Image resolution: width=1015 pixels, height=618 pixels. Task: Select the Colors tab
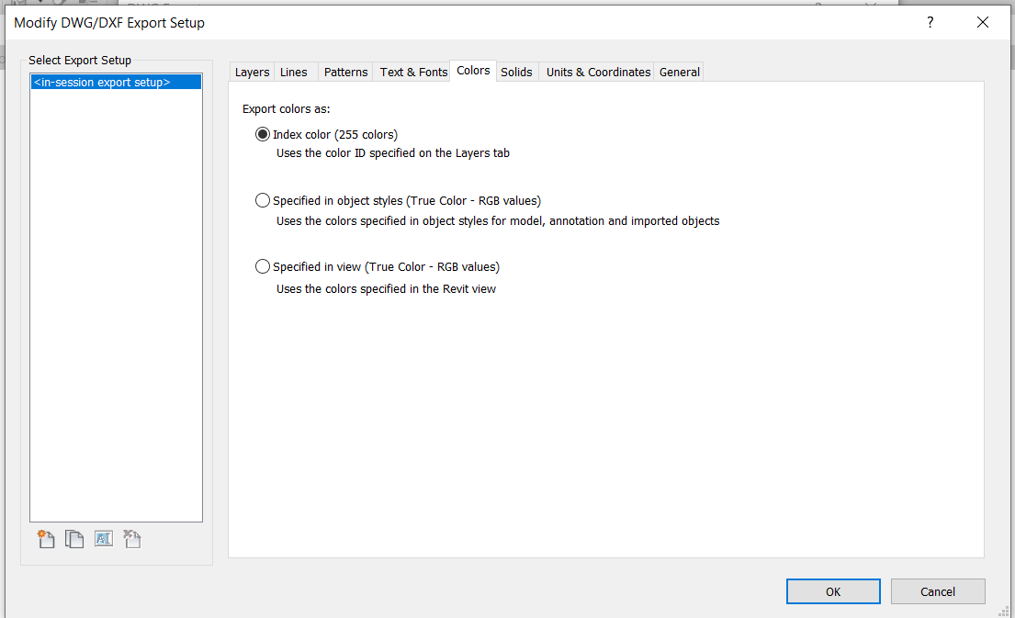pos(473,71)
